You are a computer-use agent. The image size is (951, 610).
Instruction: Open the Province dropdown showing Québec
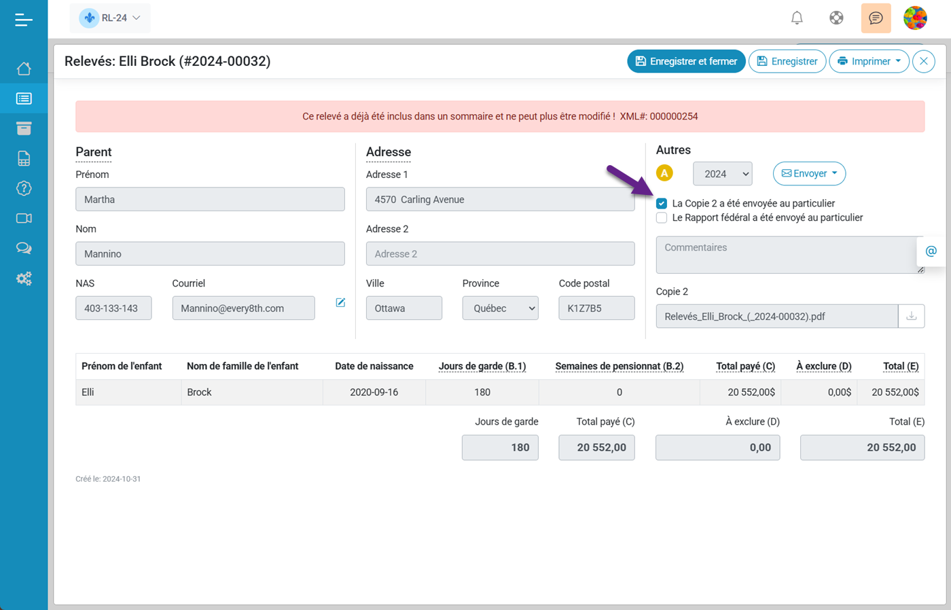tap(500, 308)
